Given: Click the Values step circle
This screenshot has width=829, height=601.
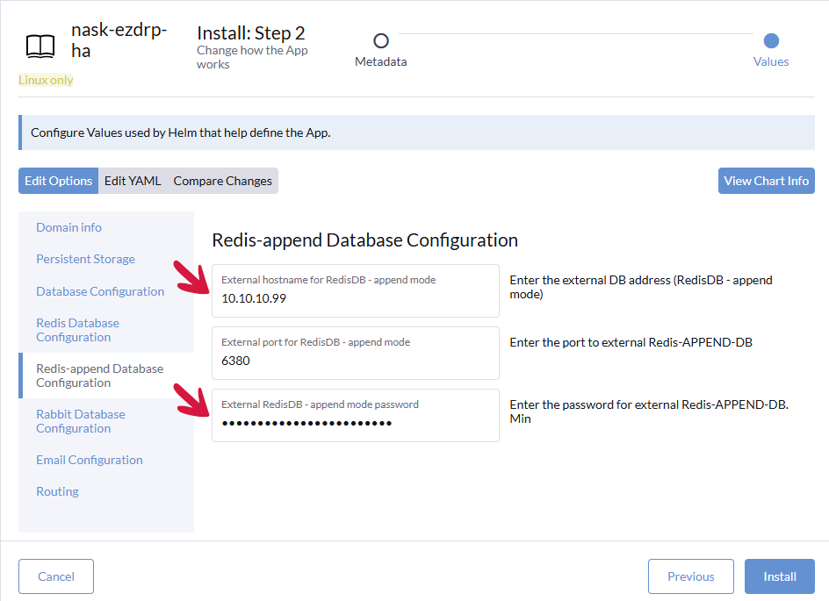Looking at the screenshot, I should [x=771, y=40].
